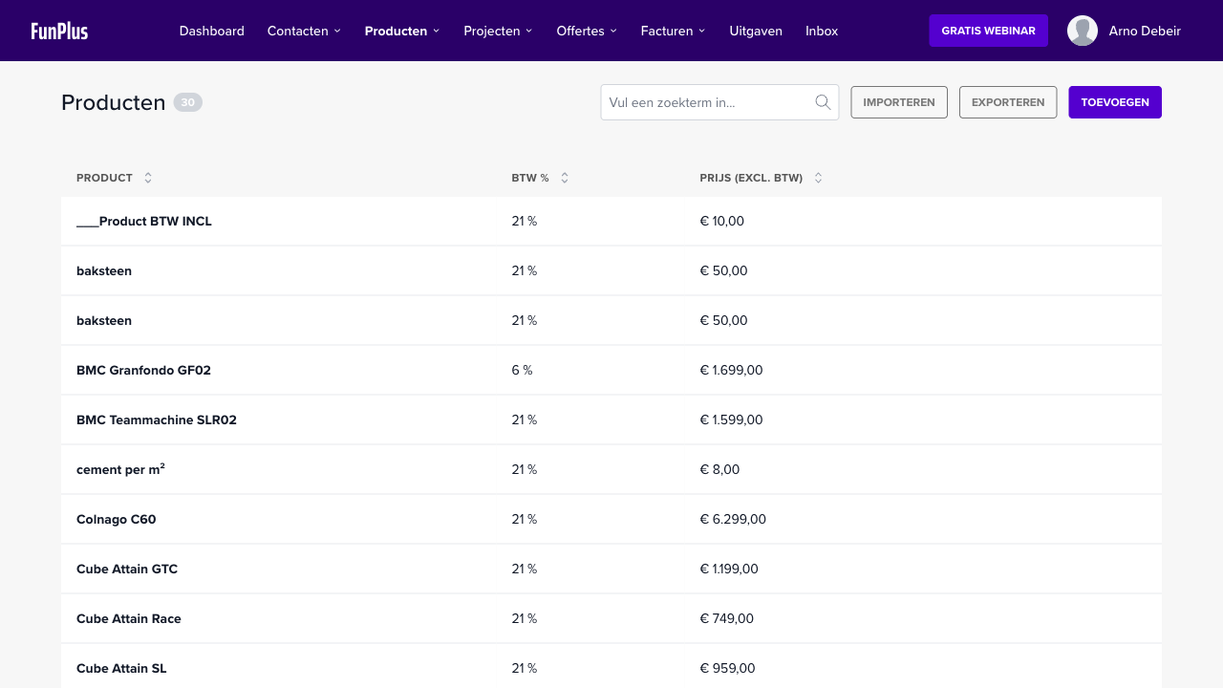Expand the Facturen dropdown menu
Viewport: 1223px width, 688px height.
point(673,31)
